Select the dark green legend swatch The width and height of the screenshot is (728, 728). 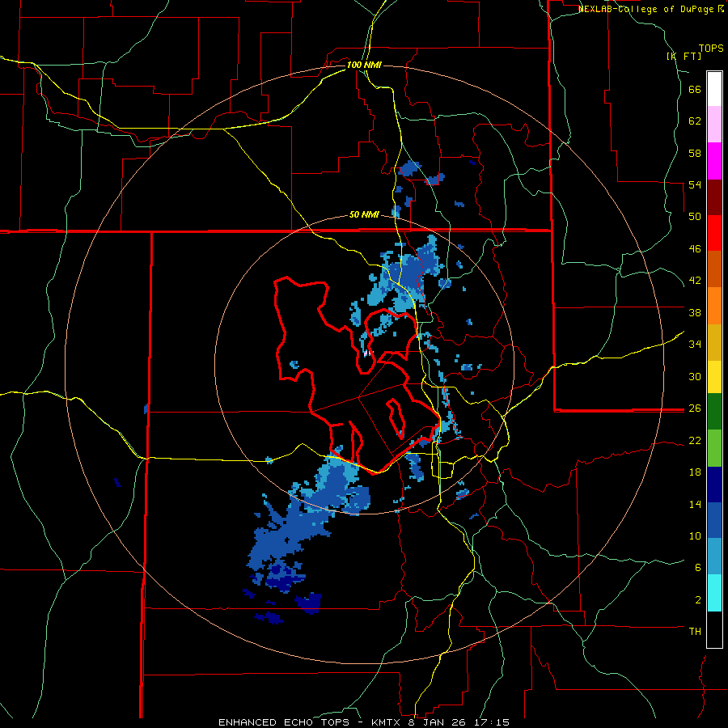click(714, 412)
